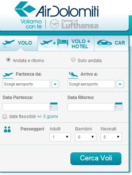The width and height of the screenshot is (132, 175).
Task: Click the Air Dolomiti logo
Action: point(57,9)
